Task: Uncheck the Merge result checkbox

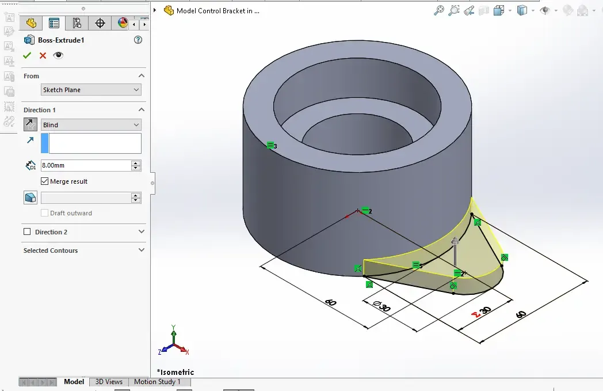Action: pyautogui.click(x=45, y=181)
